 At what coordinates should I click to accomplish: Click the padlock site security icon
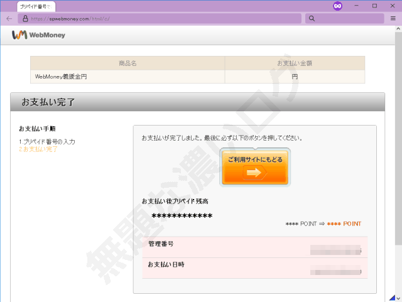(x=25, y=18)
